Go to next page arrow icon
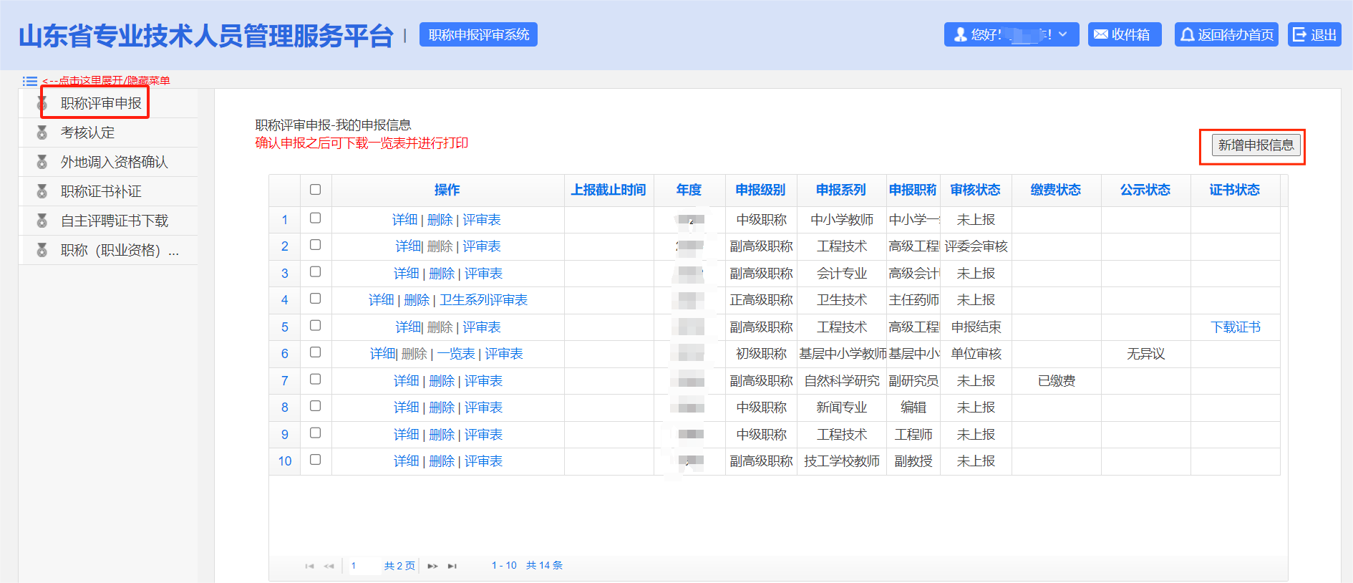This screenshot has width=1353, height=583. pos(432,566)
